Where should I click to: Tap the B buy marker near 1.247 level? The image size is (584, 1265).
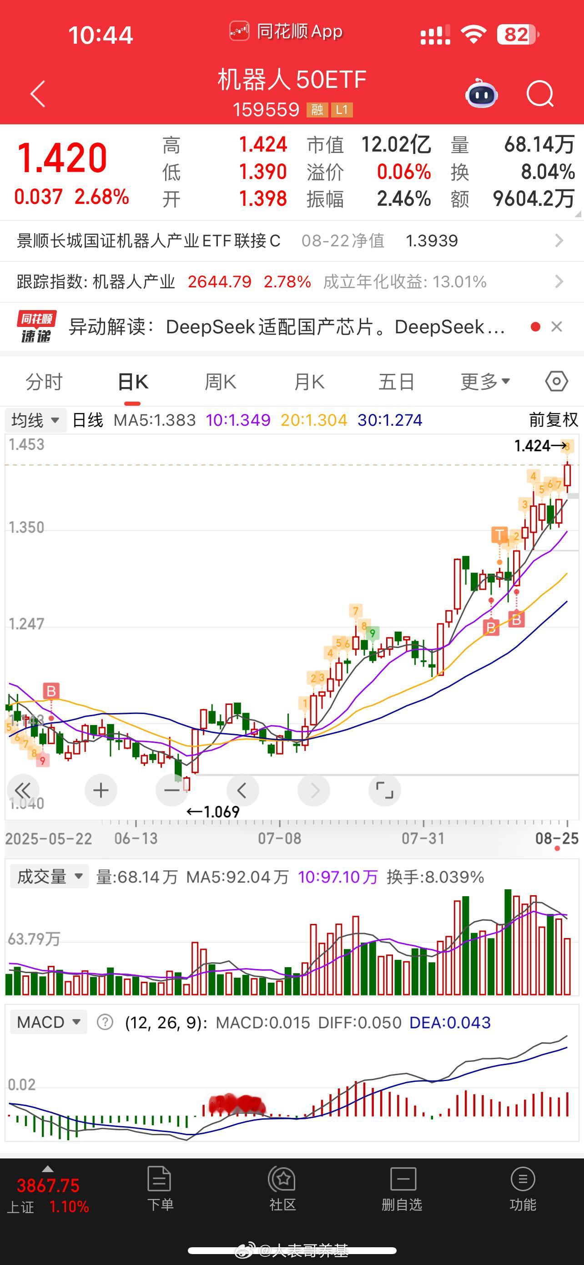click(491, 627)
